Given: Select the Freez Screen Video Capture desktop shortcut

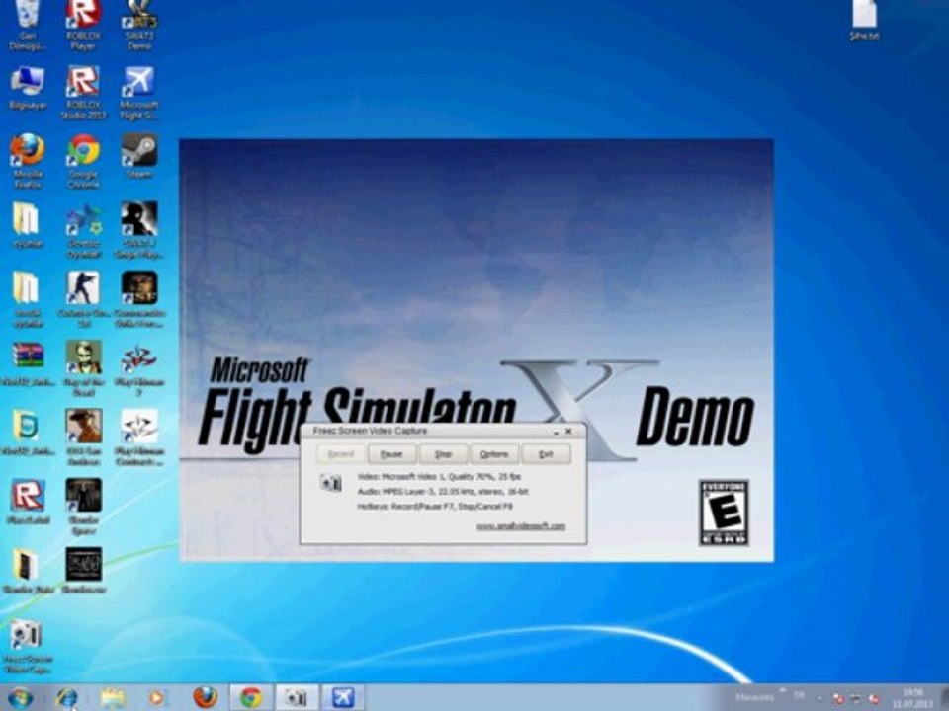Looking at the screenshot, I should pos(27,647).
